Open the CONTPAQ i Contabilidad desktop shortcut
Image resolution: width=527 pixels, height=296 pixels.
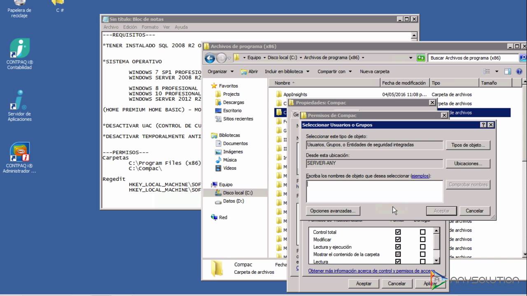(19, 54)
